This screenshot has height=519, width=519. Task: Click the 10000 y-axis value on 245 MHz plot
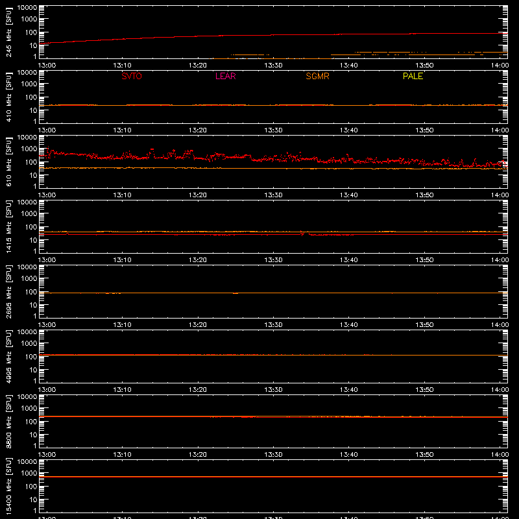click(x=27, y=8)
